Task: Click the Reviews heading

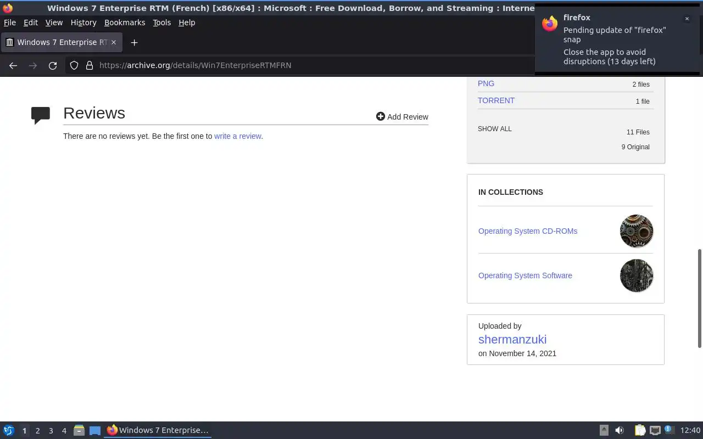Action: pyautogui.click(x=94, y=113)
